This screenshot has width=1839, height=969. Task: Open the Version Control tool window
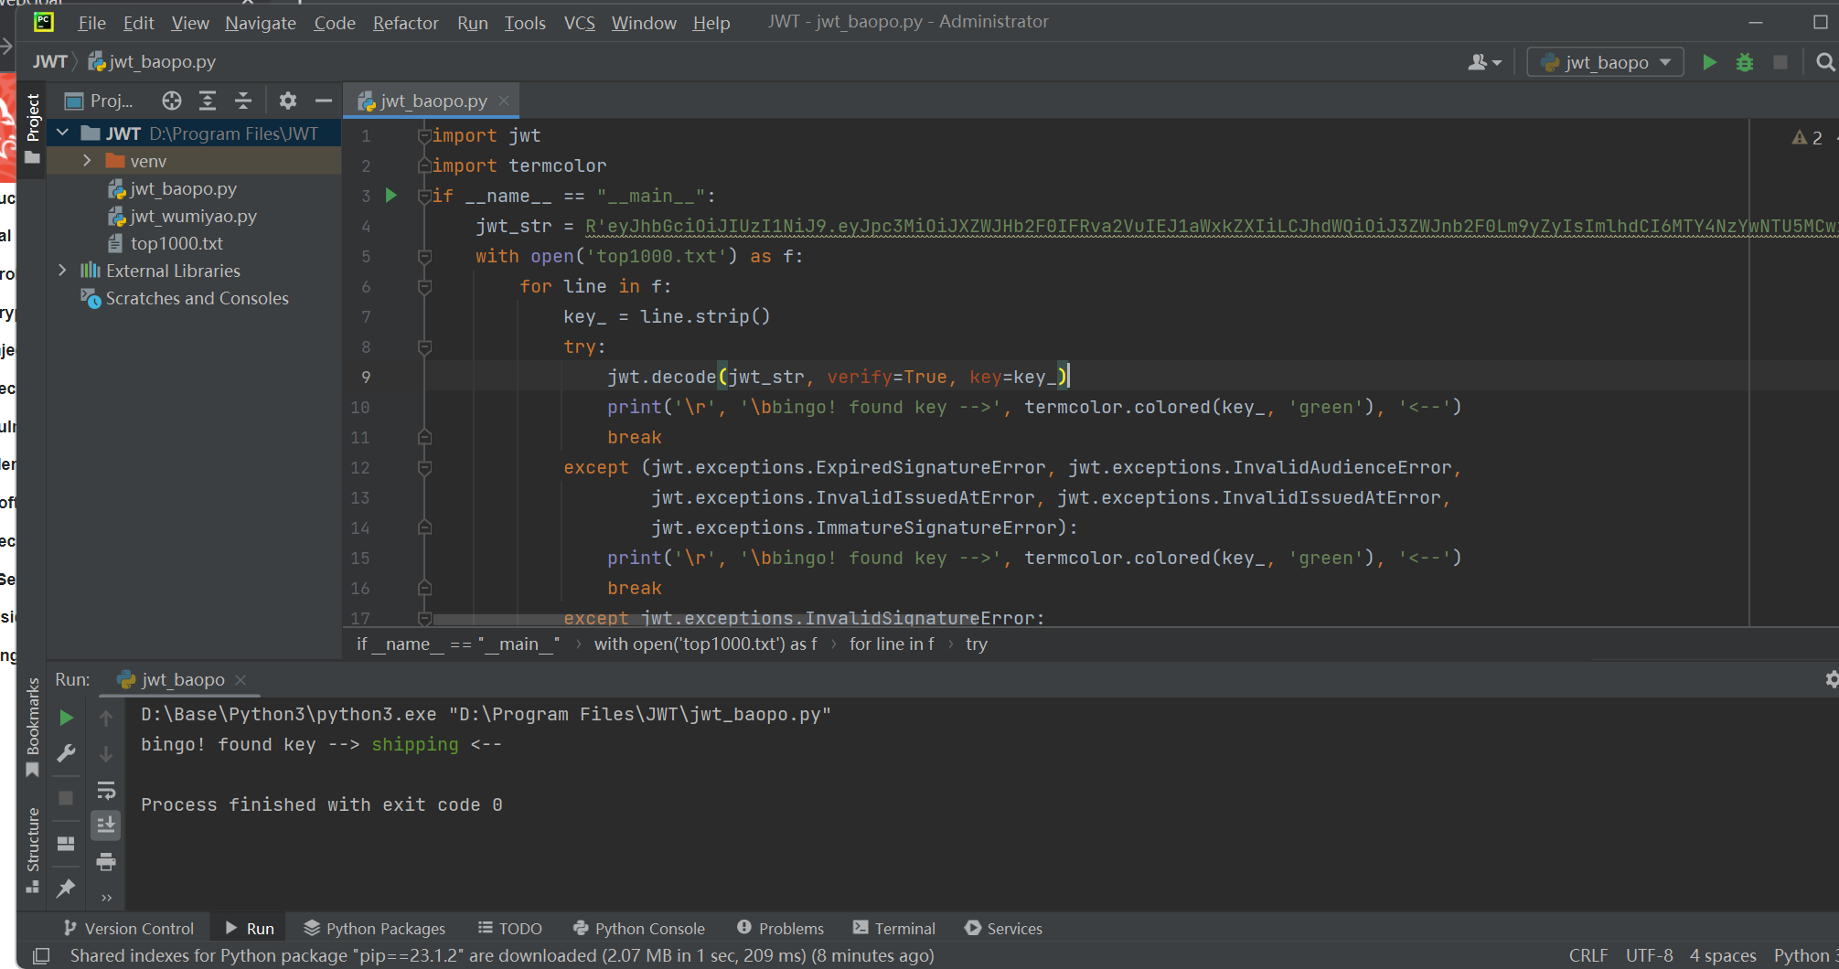point(128,928)
